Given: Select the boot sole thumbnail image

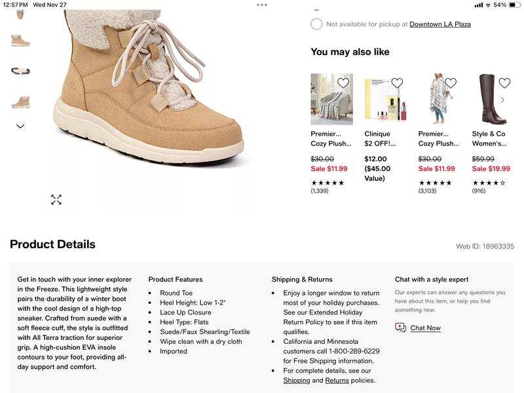Looking at the screenshot, I should click(20, 71).
